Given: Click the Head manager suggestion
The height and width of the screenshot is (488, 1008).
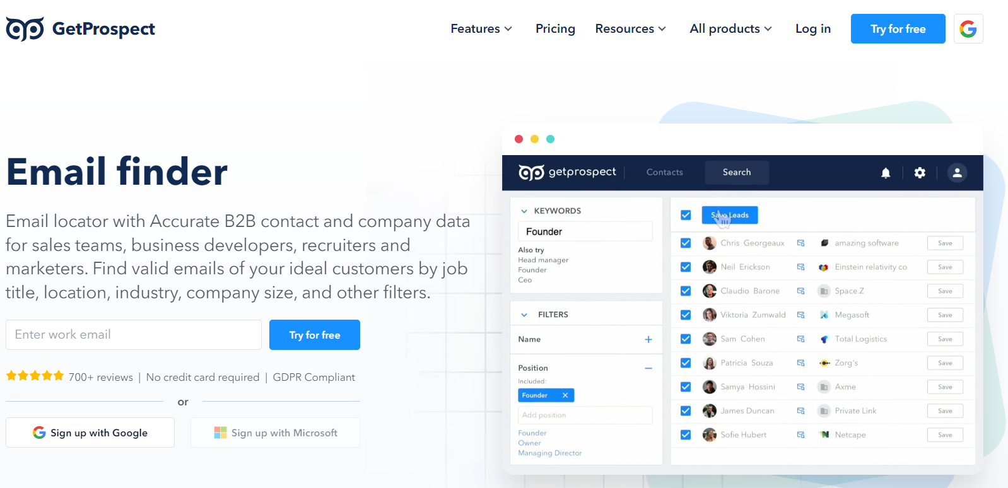Looking at the screenshot, I should pos(543,260).
